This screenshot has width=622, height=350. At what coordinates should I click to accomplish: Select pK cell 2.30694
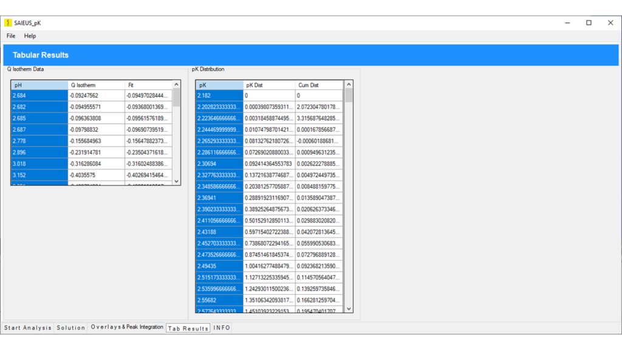pos(219,163)
